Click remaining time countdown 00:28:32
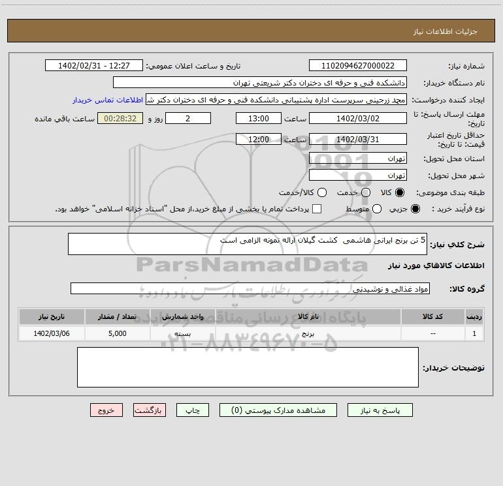 (120, 118)
